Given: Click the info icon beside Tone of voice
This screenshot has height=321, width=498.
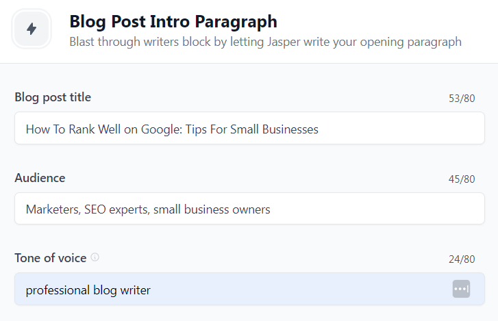Looking at the screenshot, I should [95, 257].
